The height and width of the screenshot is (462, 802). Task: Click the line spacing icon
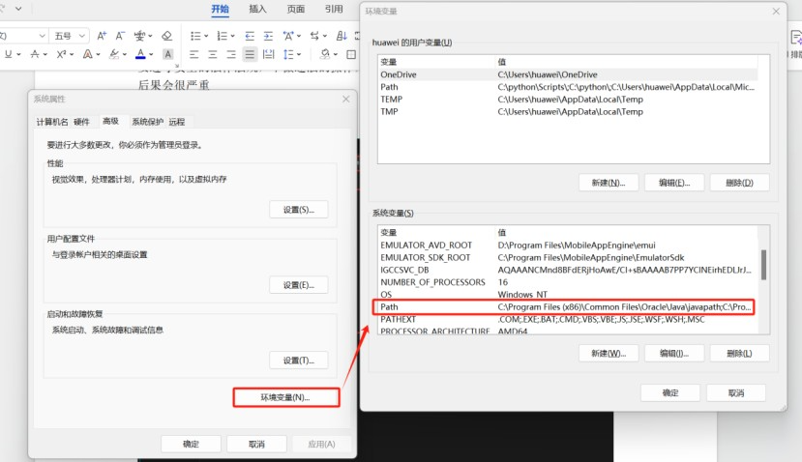[288, 54]
